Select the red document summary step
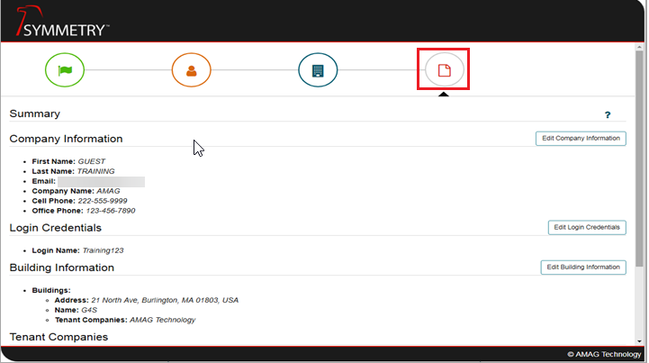This screenshot has width=649, height=363. coord(444,70)
